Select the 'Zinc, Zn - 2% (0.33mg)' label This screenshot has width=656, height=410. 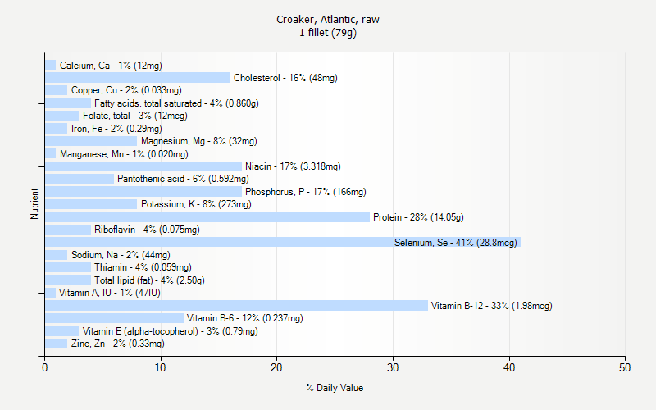coord(117,344)
